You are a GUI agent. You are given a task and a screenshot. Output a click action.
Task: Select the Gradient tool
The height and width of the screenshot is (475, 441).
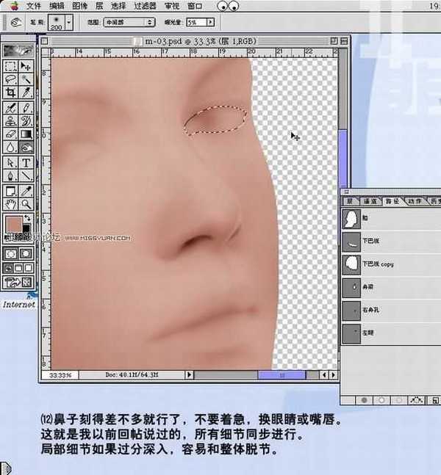pyautogui.click(x=26, y=134)
